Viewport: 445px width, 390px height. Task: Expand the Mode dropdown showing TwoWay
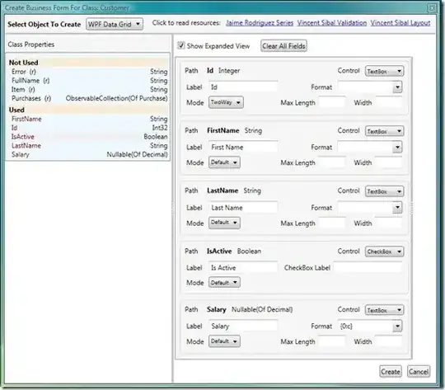pyautogui.click(x=226, y=102)
